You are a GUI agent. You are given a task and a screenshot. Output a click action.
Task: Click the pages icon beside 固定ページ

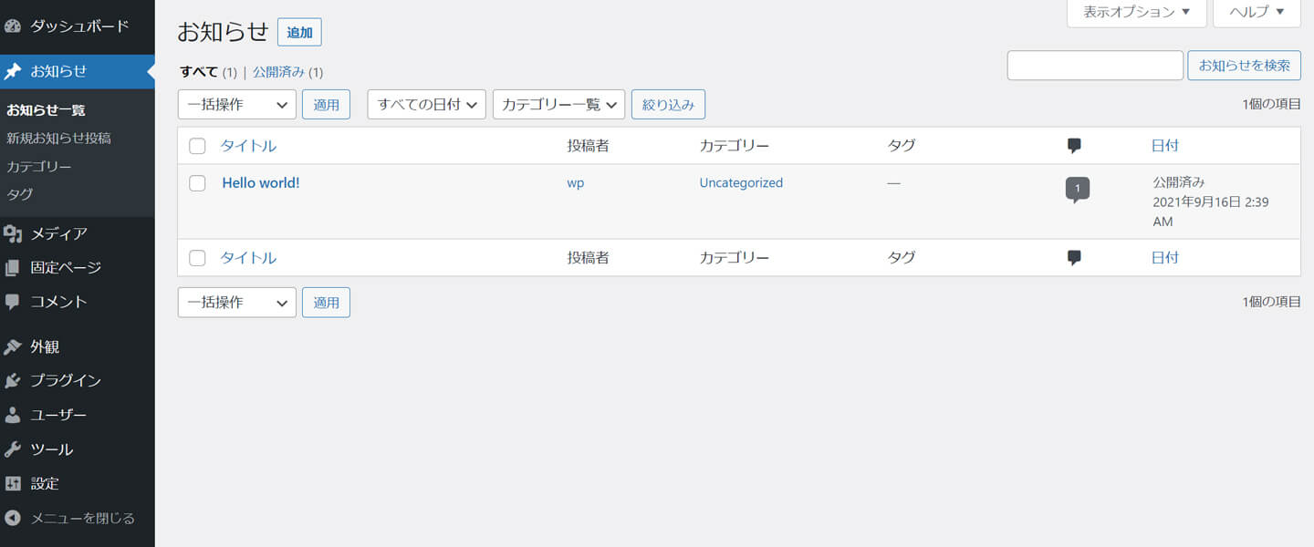click(x=13, y=268)
